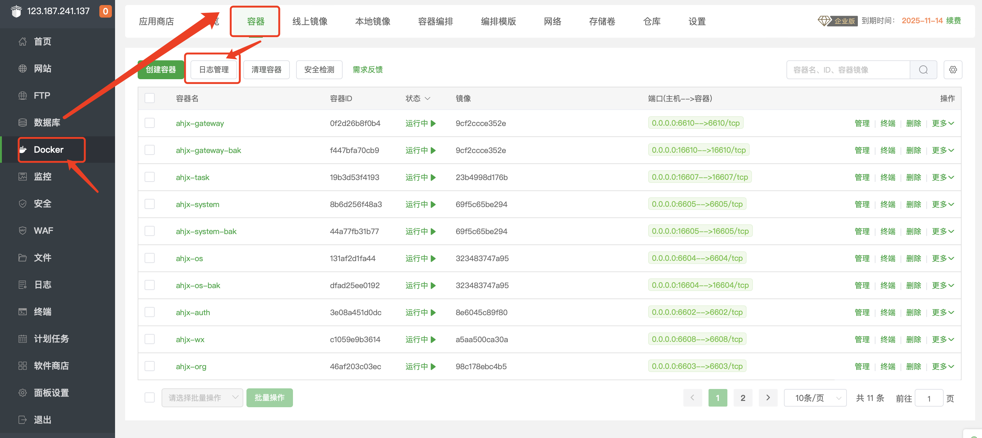982x438 pixels.
Task: Expand More menu for ahjx-os-bak
Action: pos(942,286)
